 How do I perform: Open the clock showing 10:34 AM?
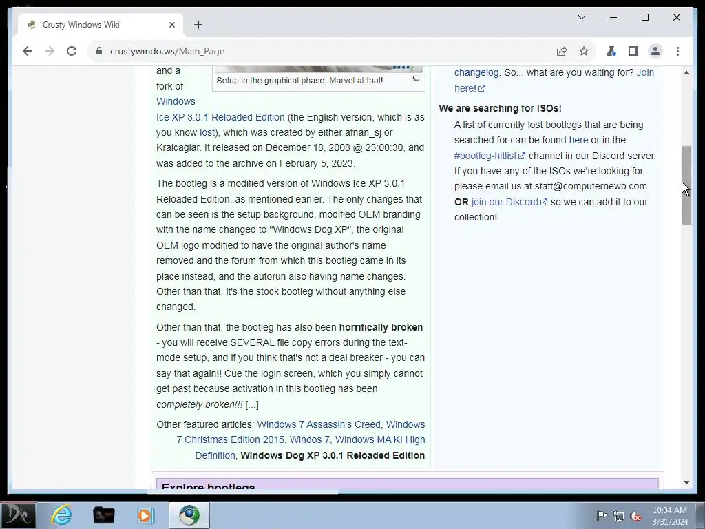tap(670, 515)
